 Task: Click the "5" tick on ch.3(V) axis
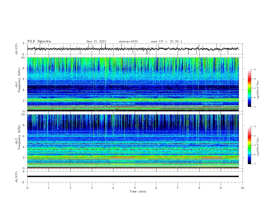[24, 171]
